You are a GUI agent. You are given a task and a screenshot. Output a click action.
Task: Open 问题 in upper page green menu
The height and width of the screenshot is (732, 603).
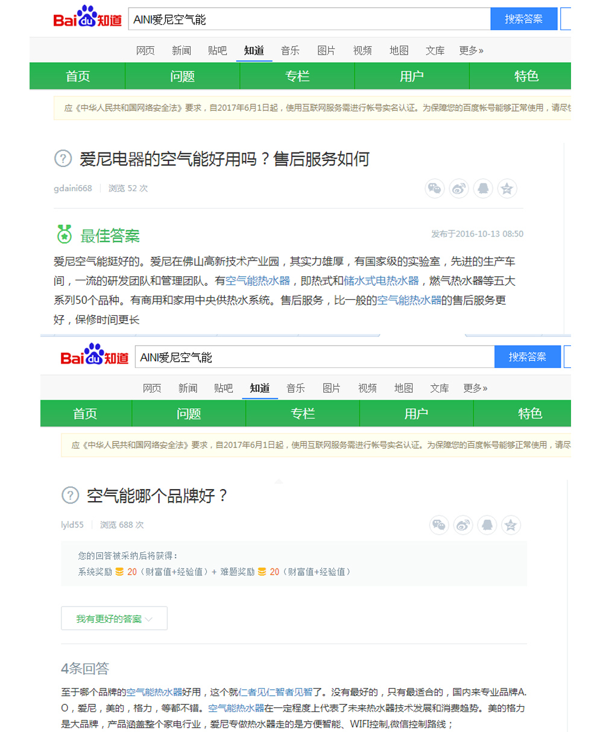pos(183,77)
